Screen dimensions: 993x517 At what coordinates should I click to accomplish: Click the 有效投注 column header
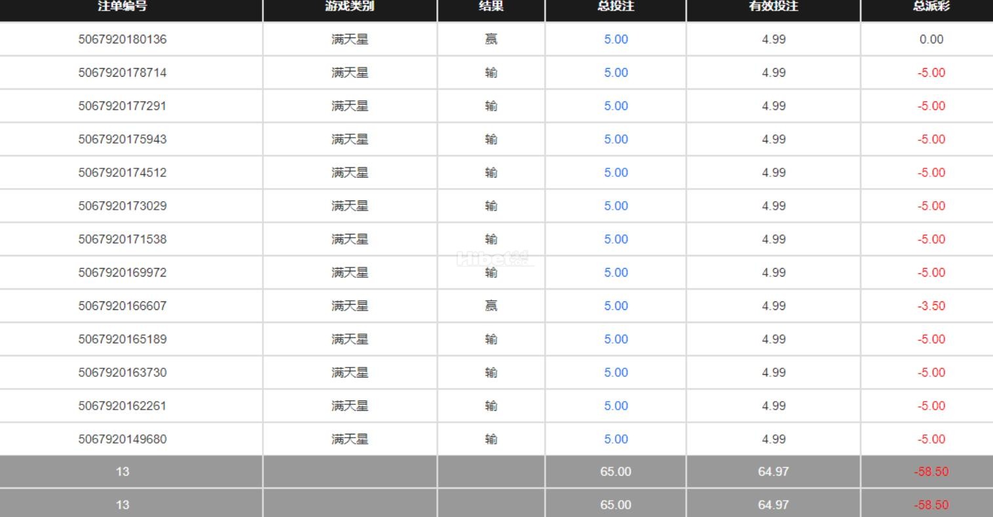[x=774, y=7]
